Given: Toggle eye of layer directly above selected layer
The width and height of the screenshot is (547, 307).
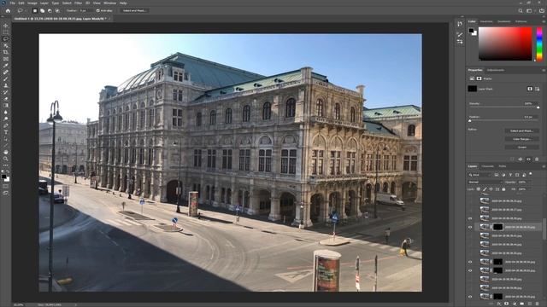Looking at the screenshot, I should click(x=470, y=218).
